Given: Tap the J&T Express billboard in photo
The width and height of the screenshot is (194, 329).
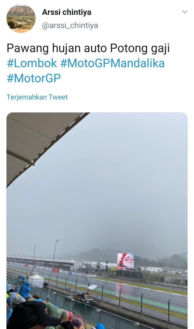Looking at the screenshot, I should [126, 262].
